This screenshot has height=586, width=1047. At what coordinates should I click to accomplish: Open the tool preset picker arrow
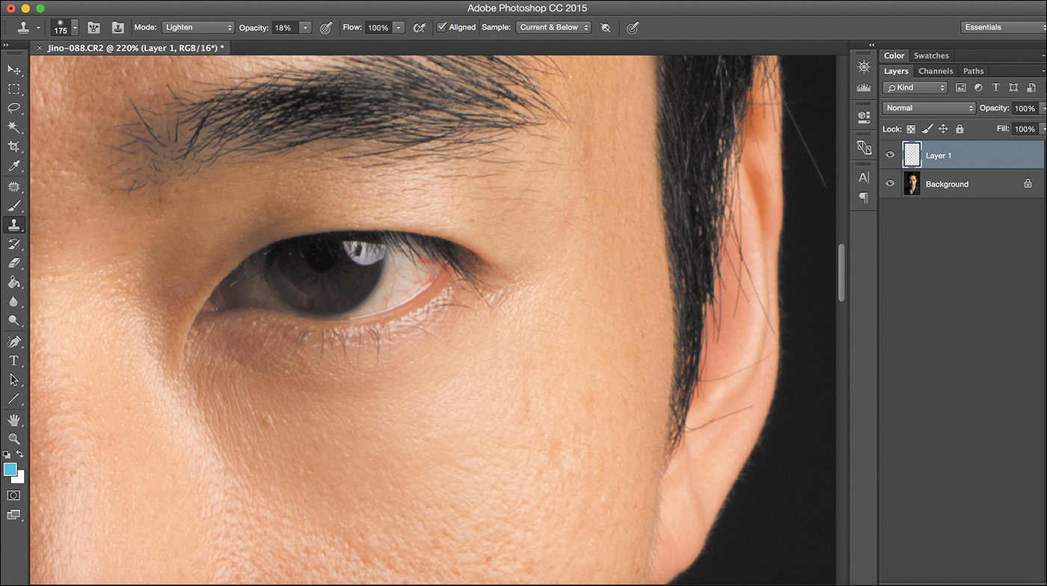[39, 28]
